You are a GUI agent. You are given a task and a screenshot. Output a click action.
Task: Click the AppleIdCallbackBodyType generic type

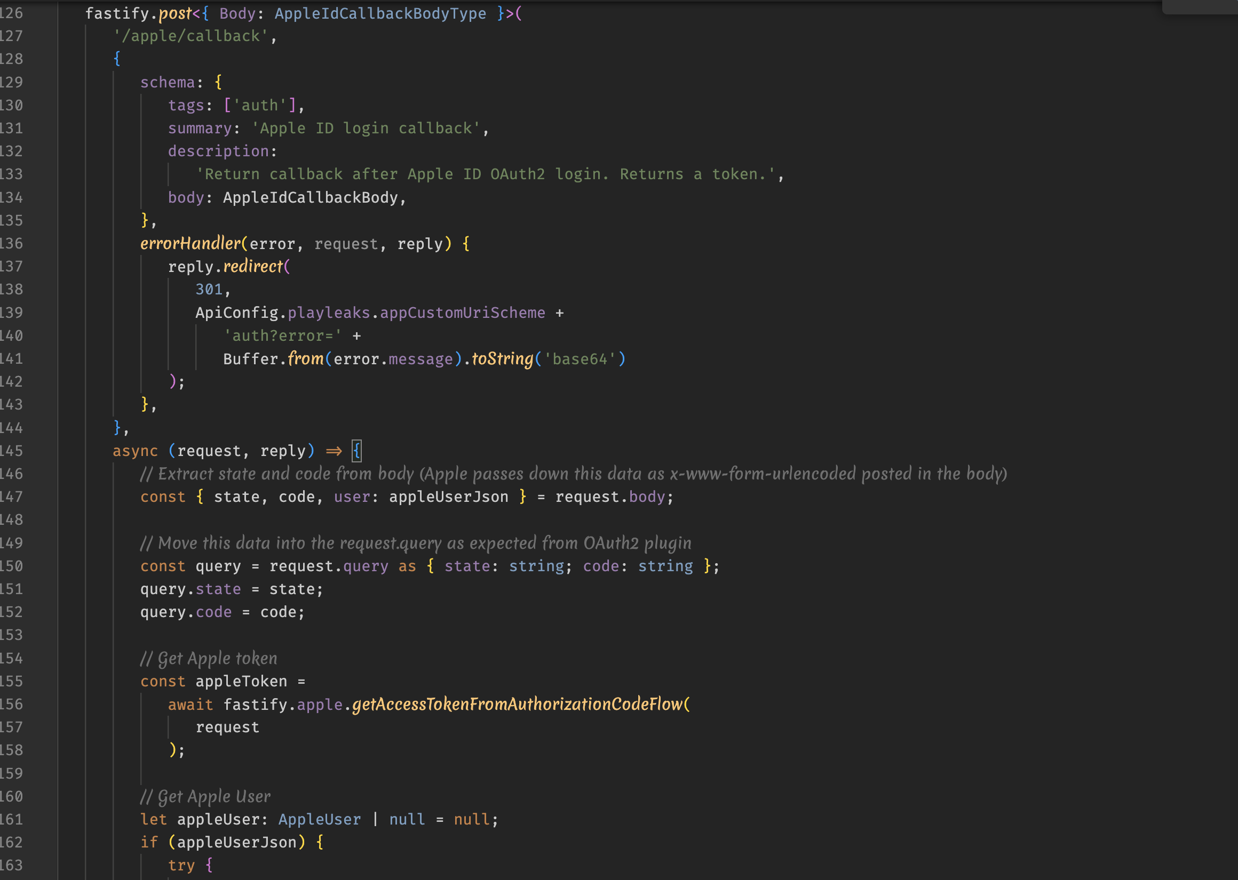380,13
